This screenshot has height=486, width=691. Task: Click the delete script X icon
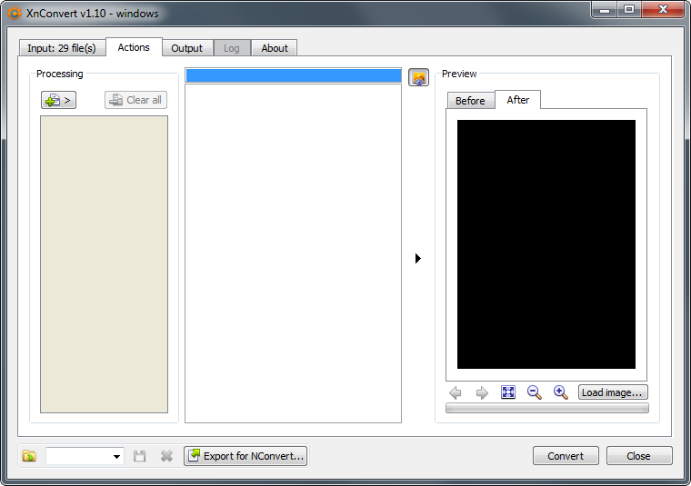(x=166, y=456)
